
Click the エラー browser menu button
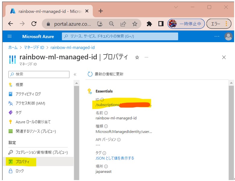pyautogui.click(x=219, y=24)
